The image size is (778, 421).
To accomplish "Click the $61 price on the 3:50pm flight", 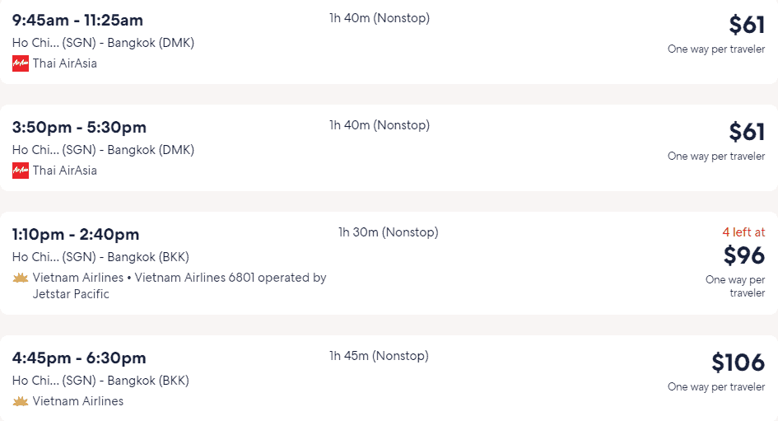I will (747, 132).
